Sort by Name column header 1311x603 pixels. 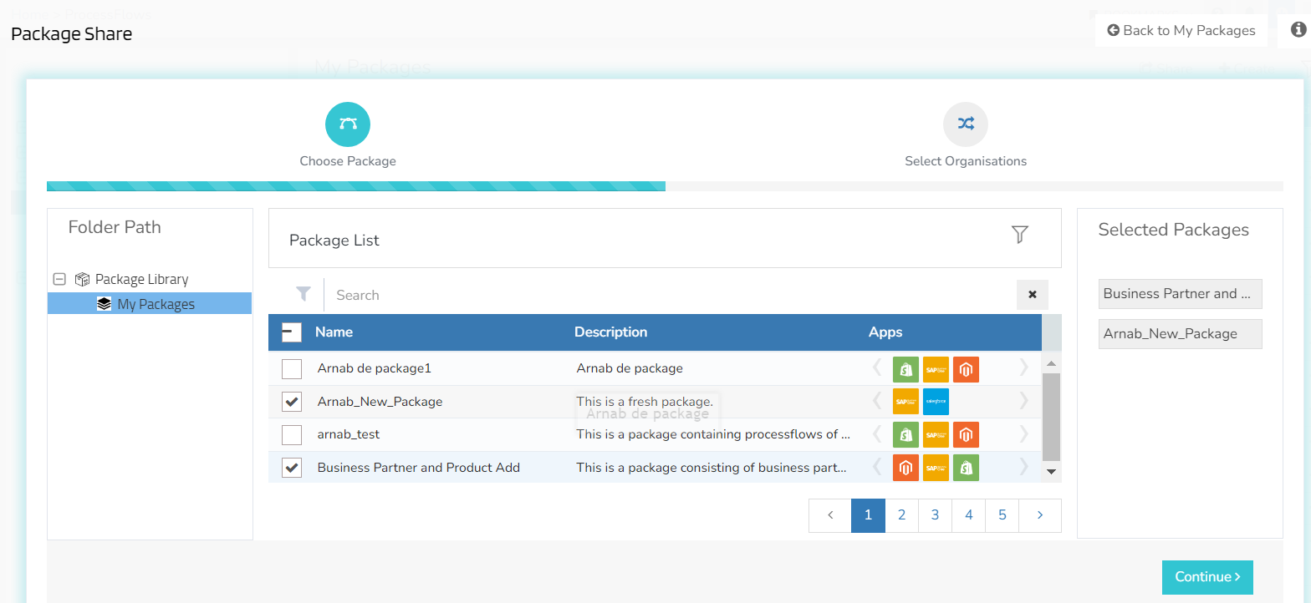coord(334,332)
